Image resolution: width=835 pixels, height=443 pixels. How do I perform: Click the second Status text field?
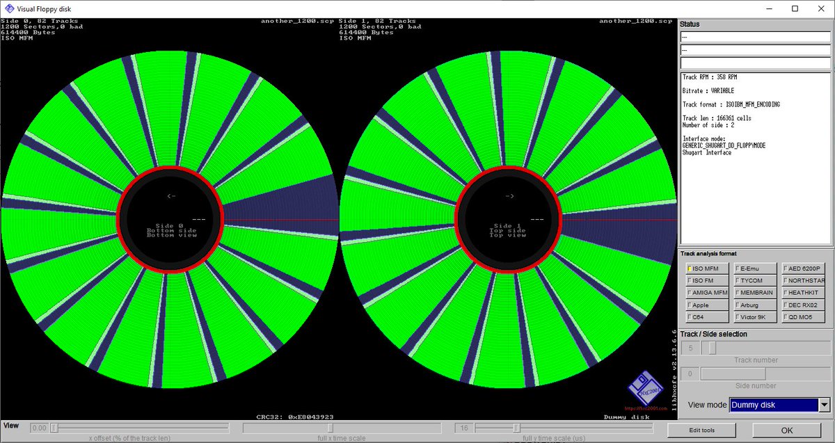click(755, 50)
